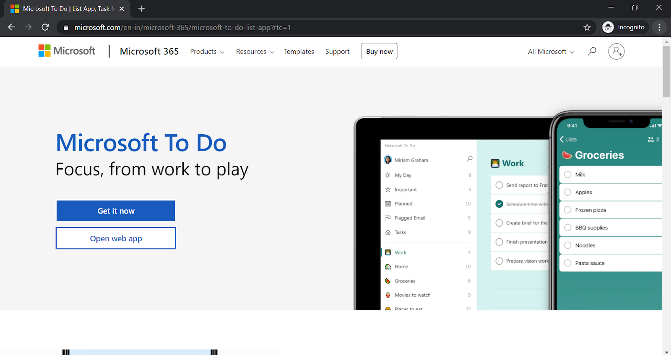Sign in using the account avatar icon
671x355 pixels.
coord(616,51)
